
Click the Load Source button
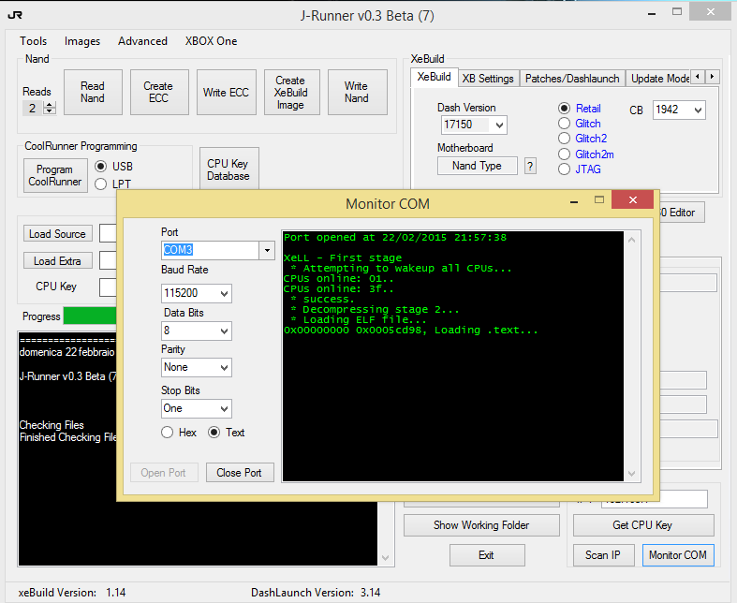point(57,233)
